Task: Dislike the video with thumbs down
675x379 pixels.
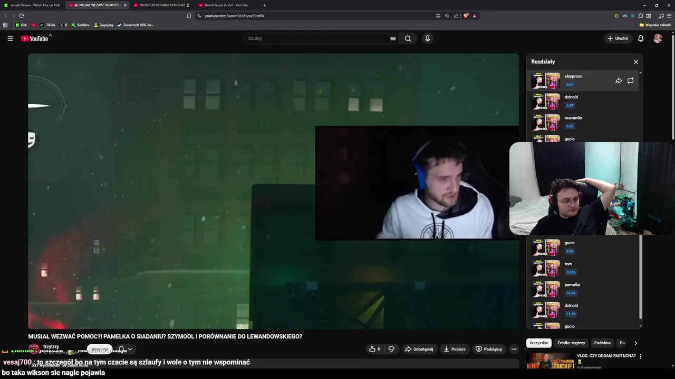Action: (x=391, y=349)
